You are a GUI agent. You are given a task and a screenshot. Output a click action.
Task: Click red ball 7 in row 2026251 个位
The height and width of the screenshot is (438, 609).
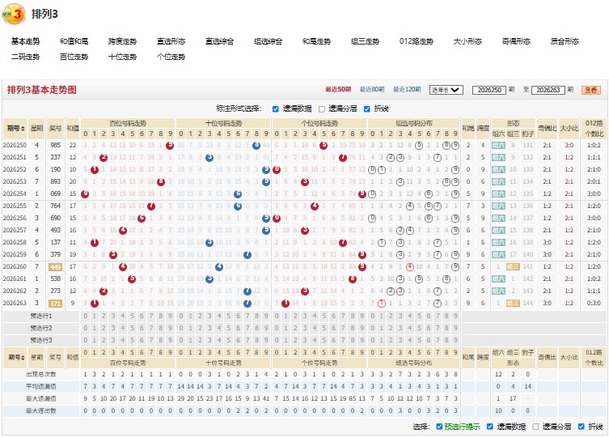[x=343, y=157]
